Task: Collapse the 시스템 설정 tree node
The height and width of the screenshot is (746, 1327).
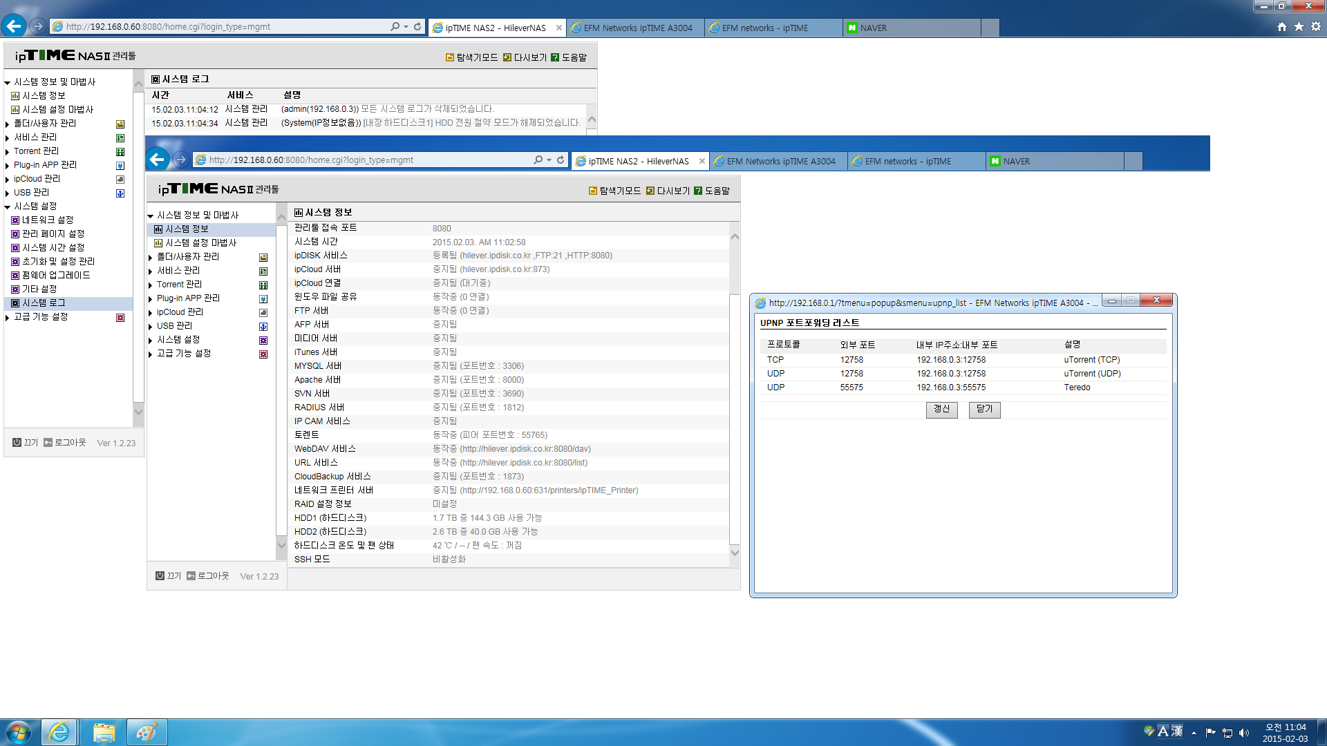Action: coord(8,207)
